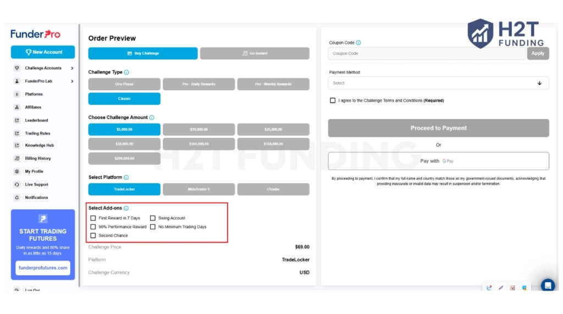Select the $50,000.00 challenge amount

click(124, 144)
